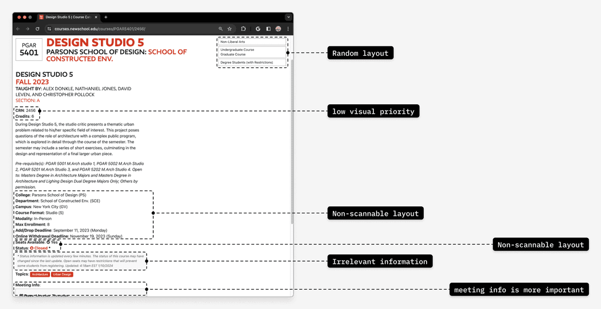
Task: Open the Extensions puzzle icon
Action: pos(244,29)
